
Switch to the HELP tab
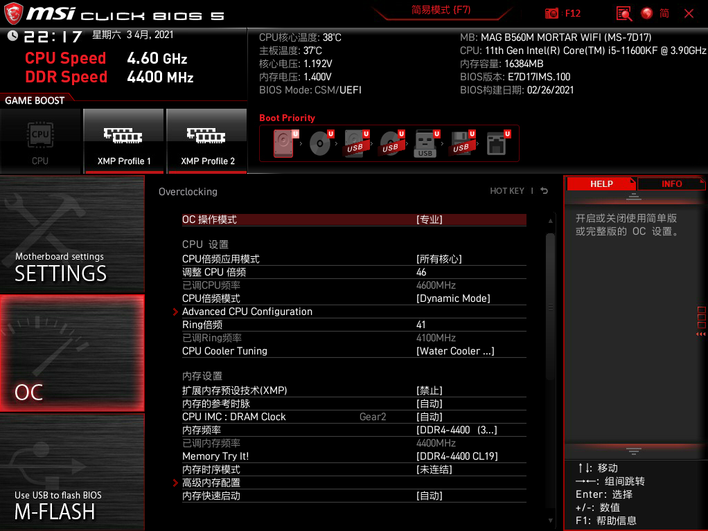coord(601,183)
